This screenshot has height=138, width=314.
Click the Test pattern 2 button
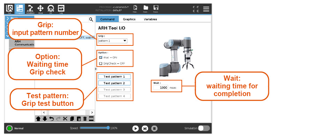pyautogui.click(x=114, y=83)
